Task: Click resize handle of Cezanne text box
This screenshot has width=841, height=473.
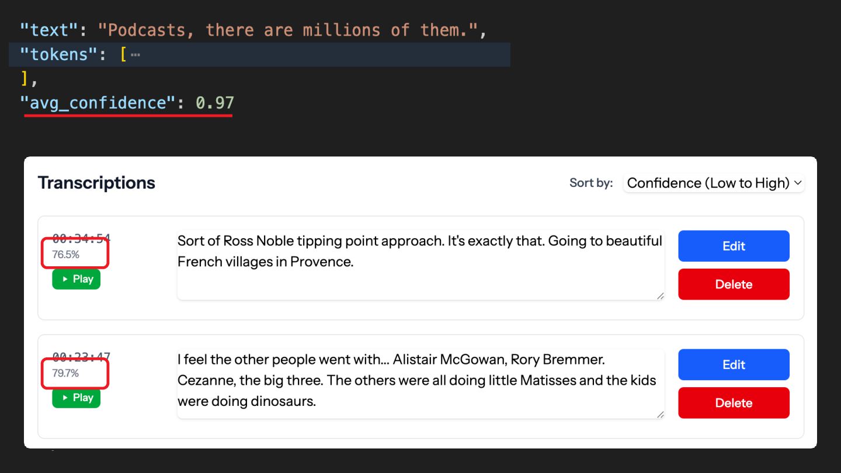Action: pos(660,415)
